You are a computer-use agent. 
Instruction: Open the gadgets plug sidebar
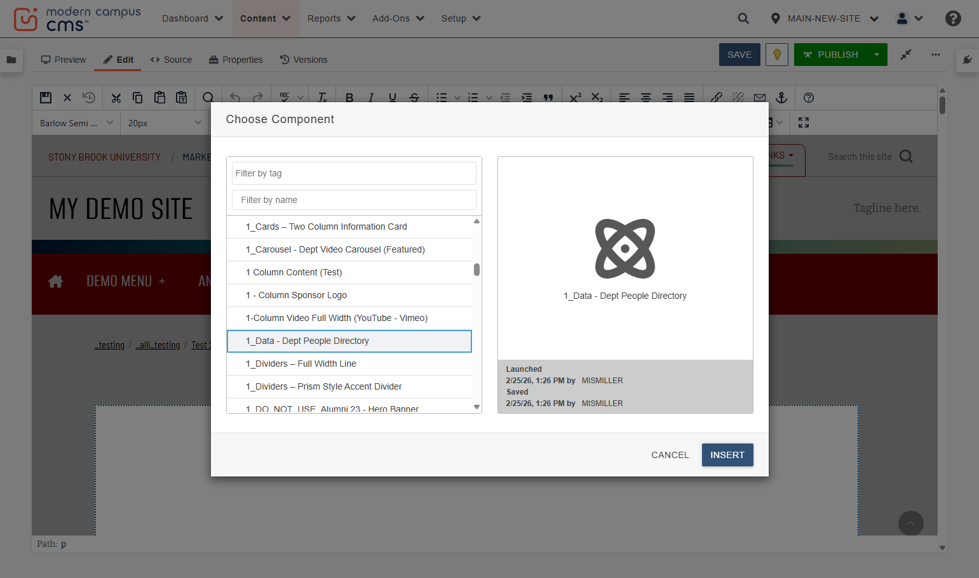tap(968, 60)
